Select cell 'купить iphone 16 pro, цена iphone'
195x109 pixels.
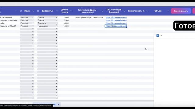pyautogui.click(x=89, y=18)
